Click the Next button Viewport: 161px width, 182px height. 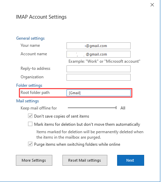coord(131,160)
